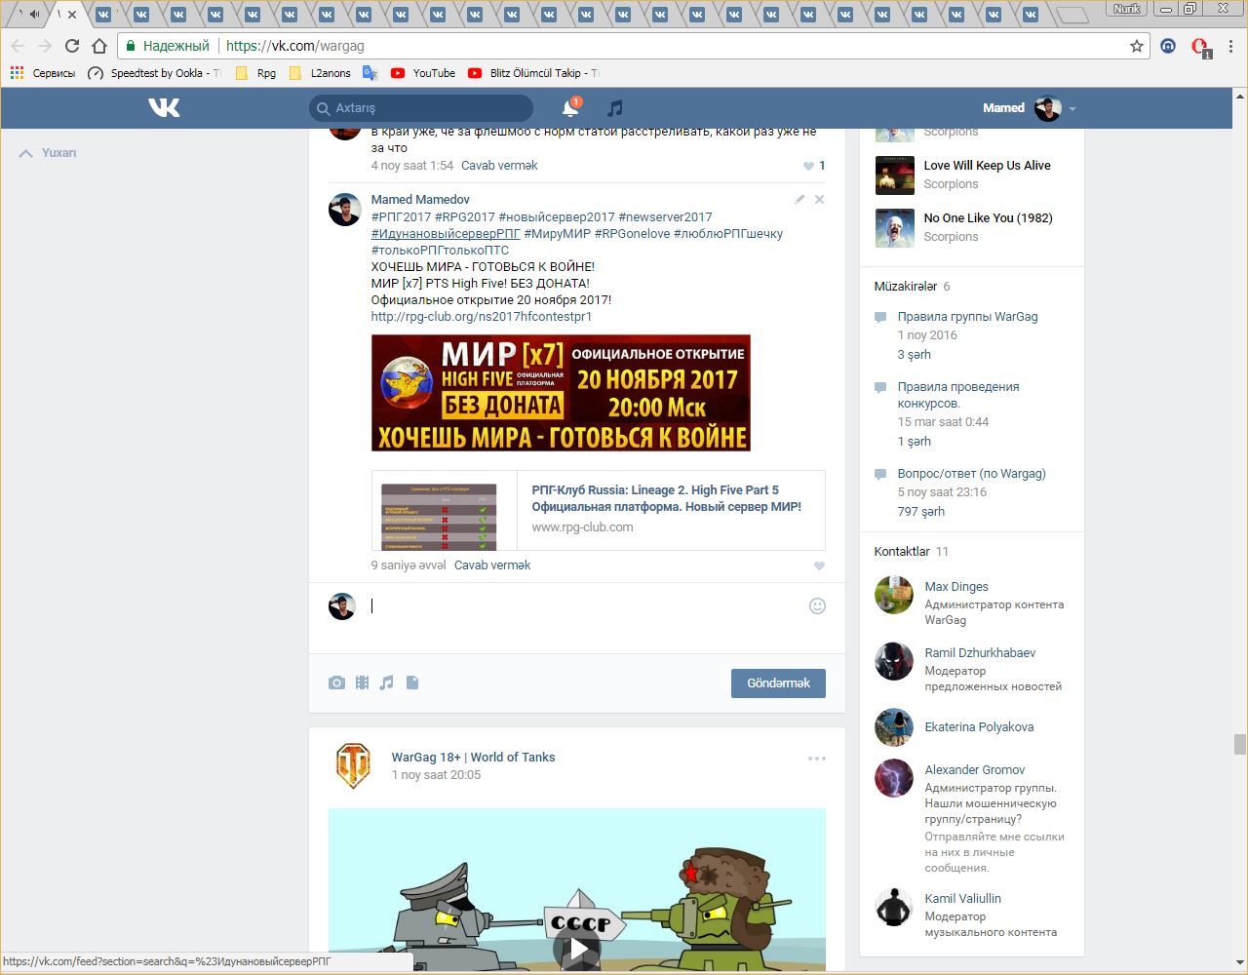1248x975 pixels.
Task: Open the РПГ-Клуб Russia link preview title
Action: click(x=667, y=498)
